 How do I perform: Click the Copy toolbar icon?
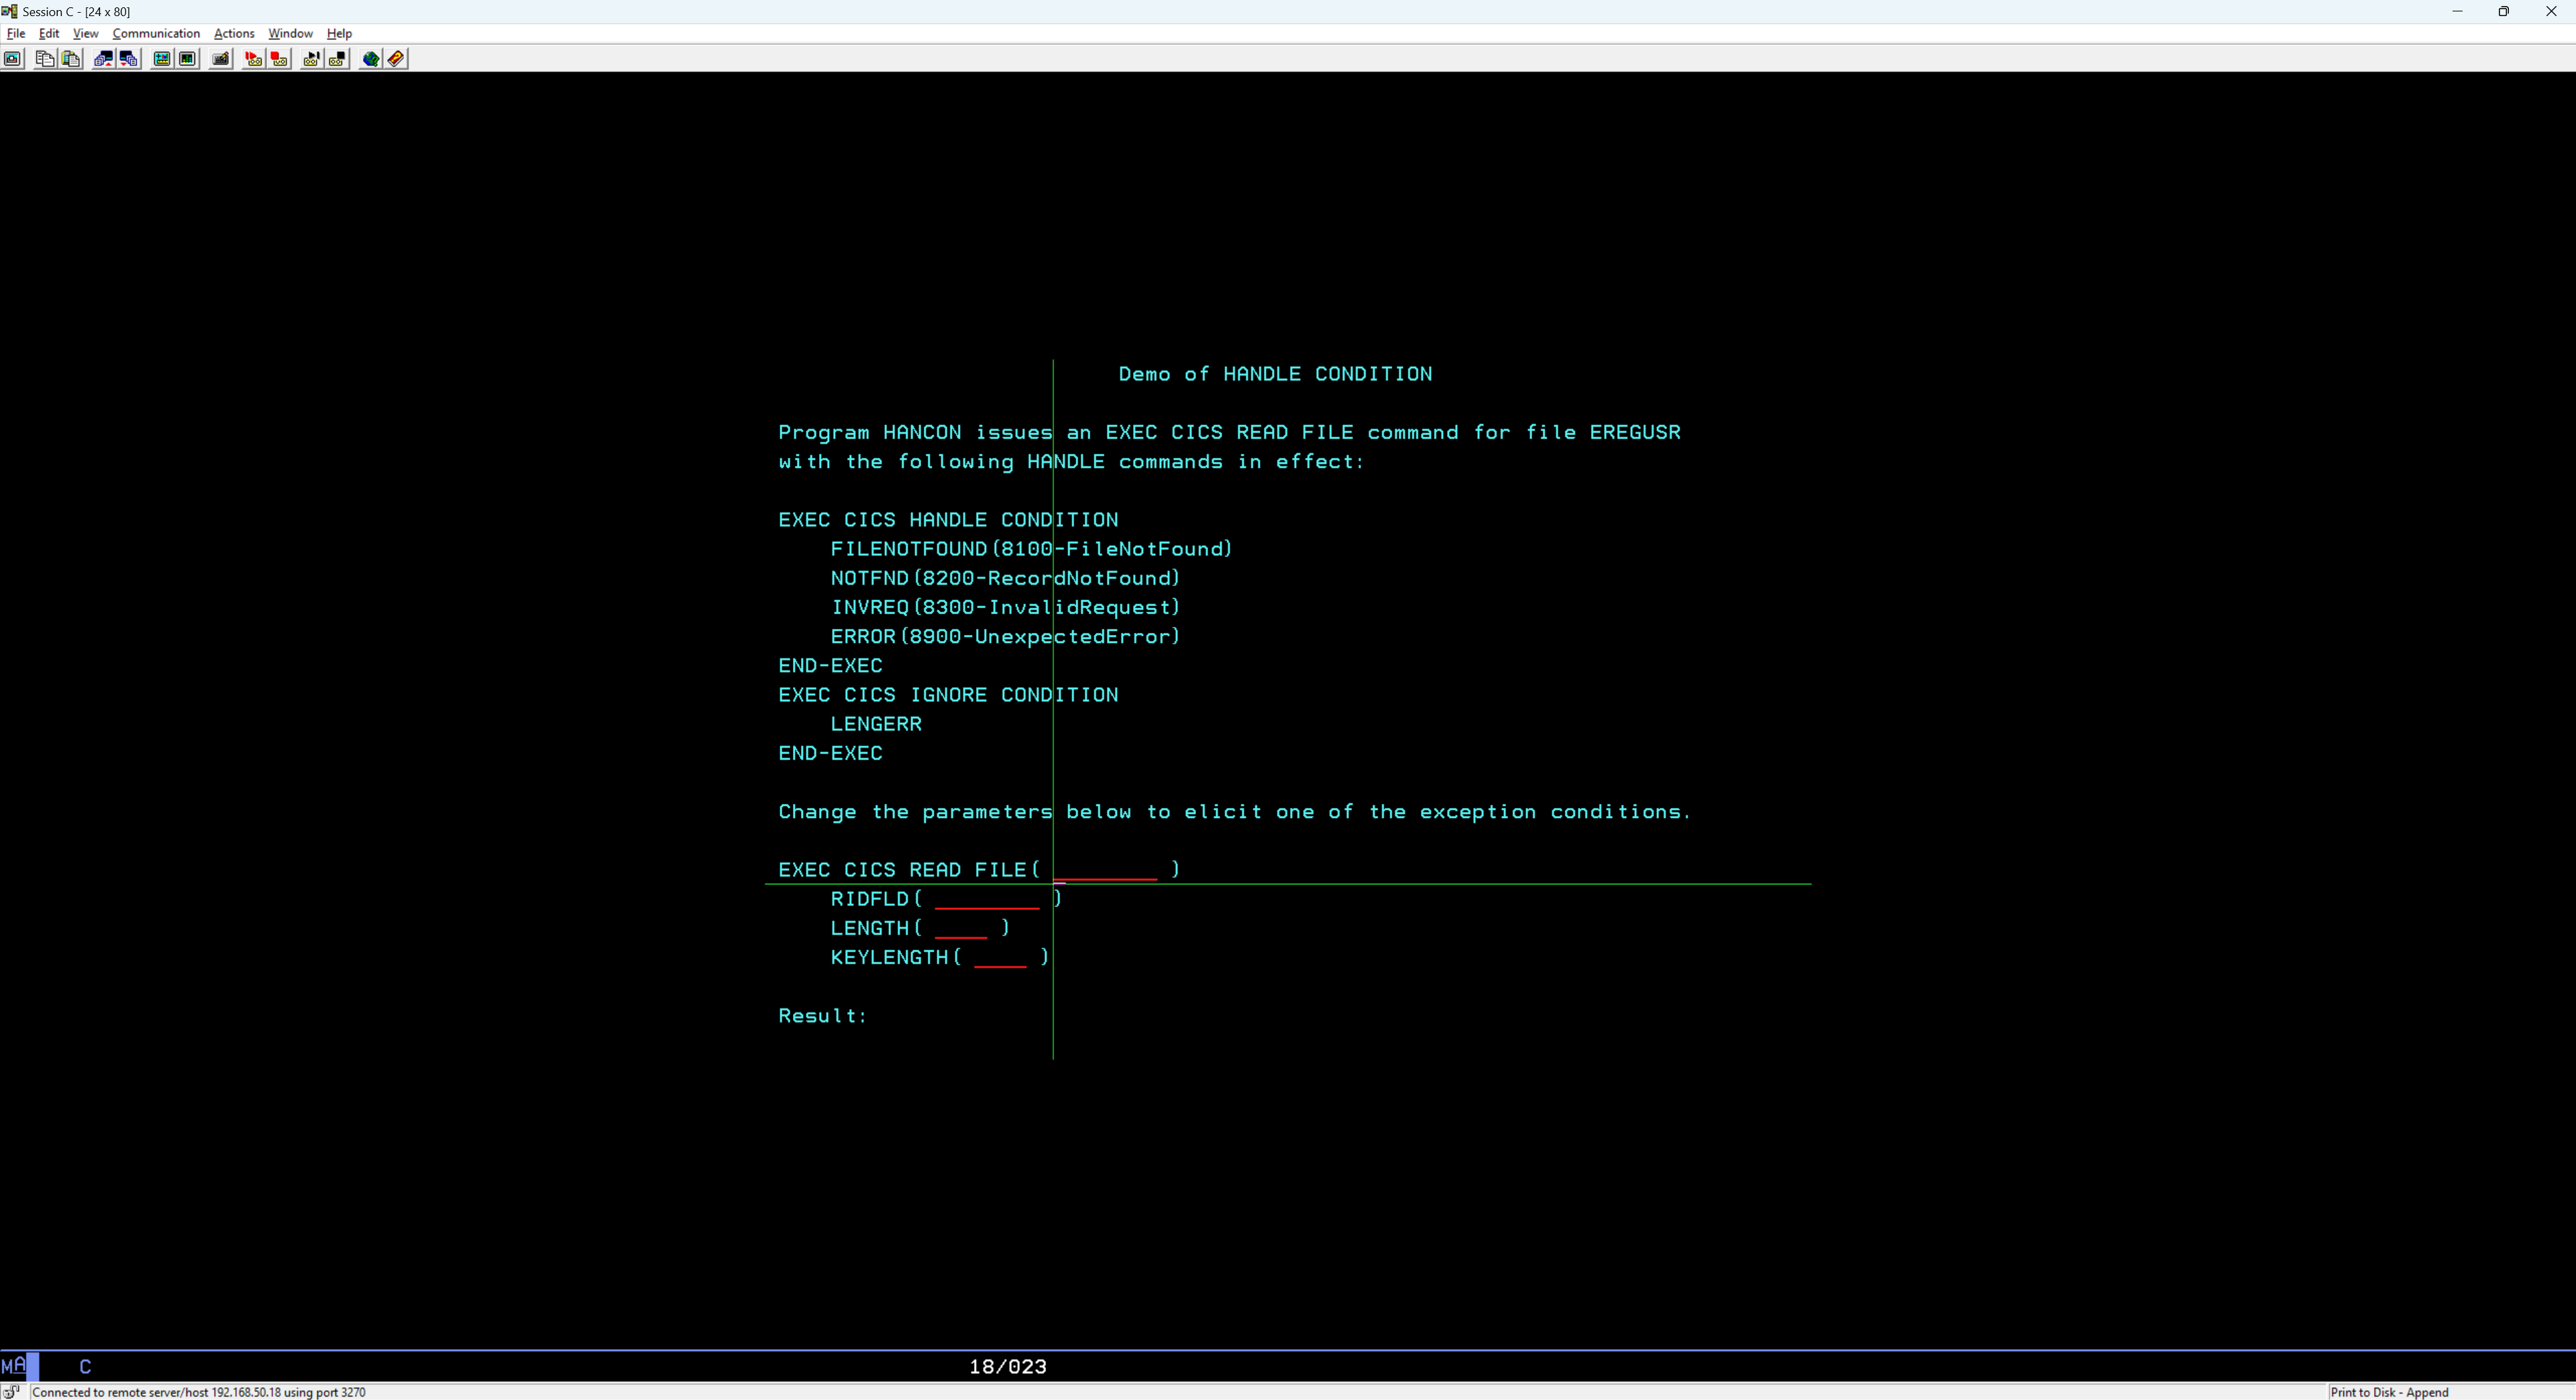(45, 59)
